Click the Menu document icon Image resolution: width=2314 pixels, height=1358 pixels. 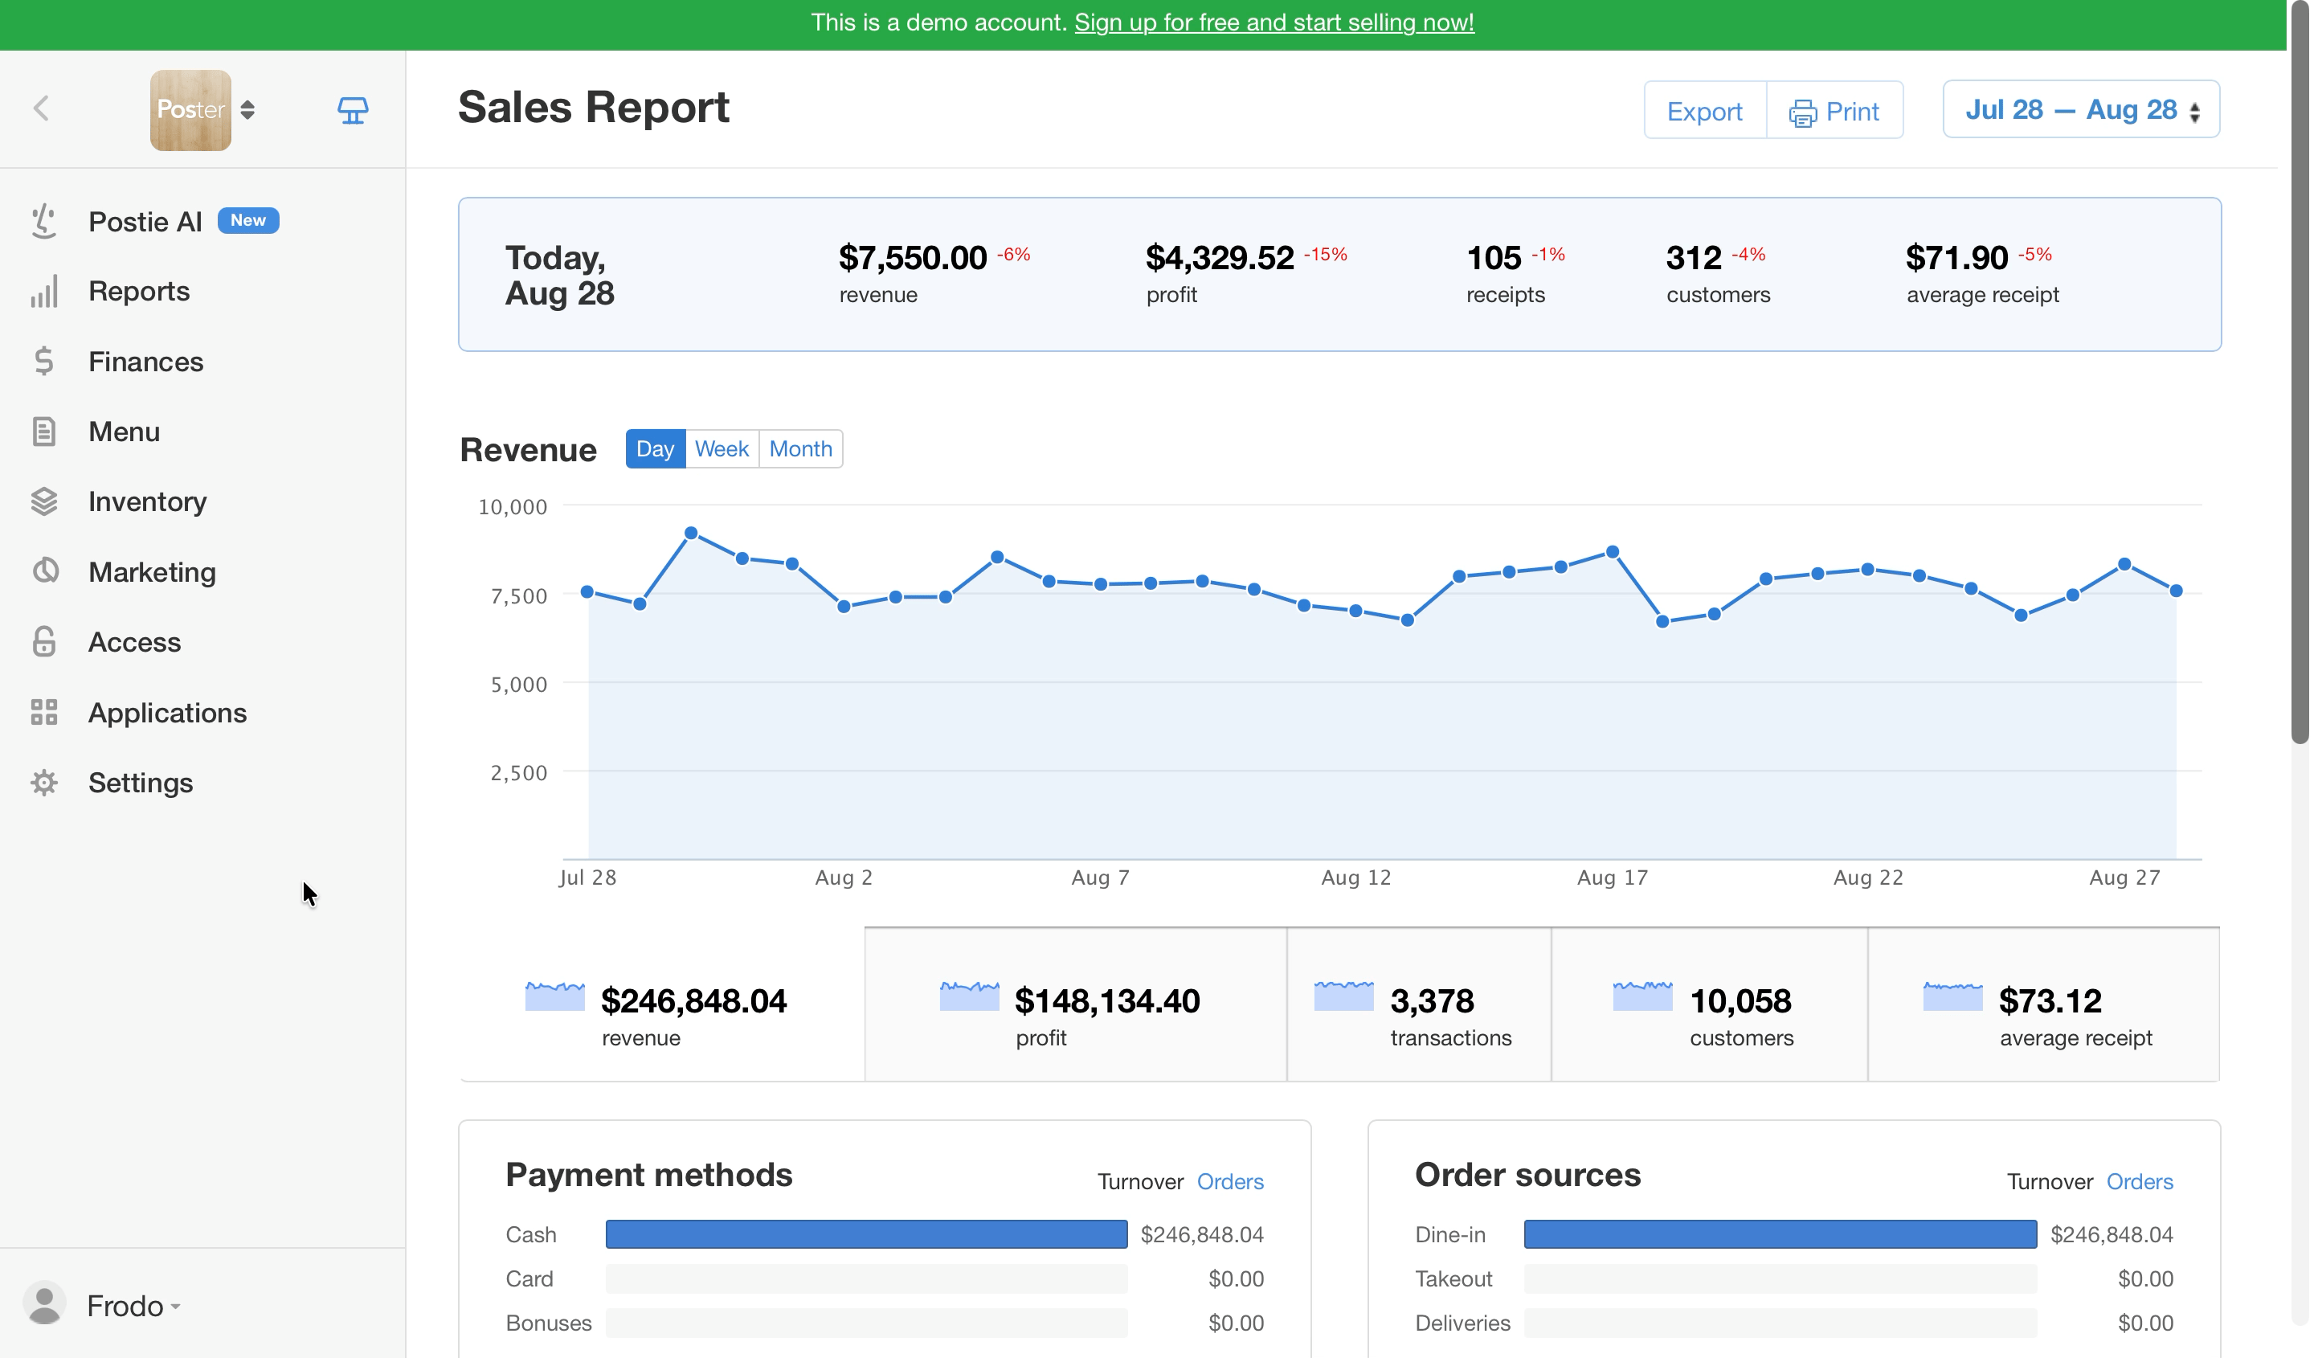click(43, 432)
